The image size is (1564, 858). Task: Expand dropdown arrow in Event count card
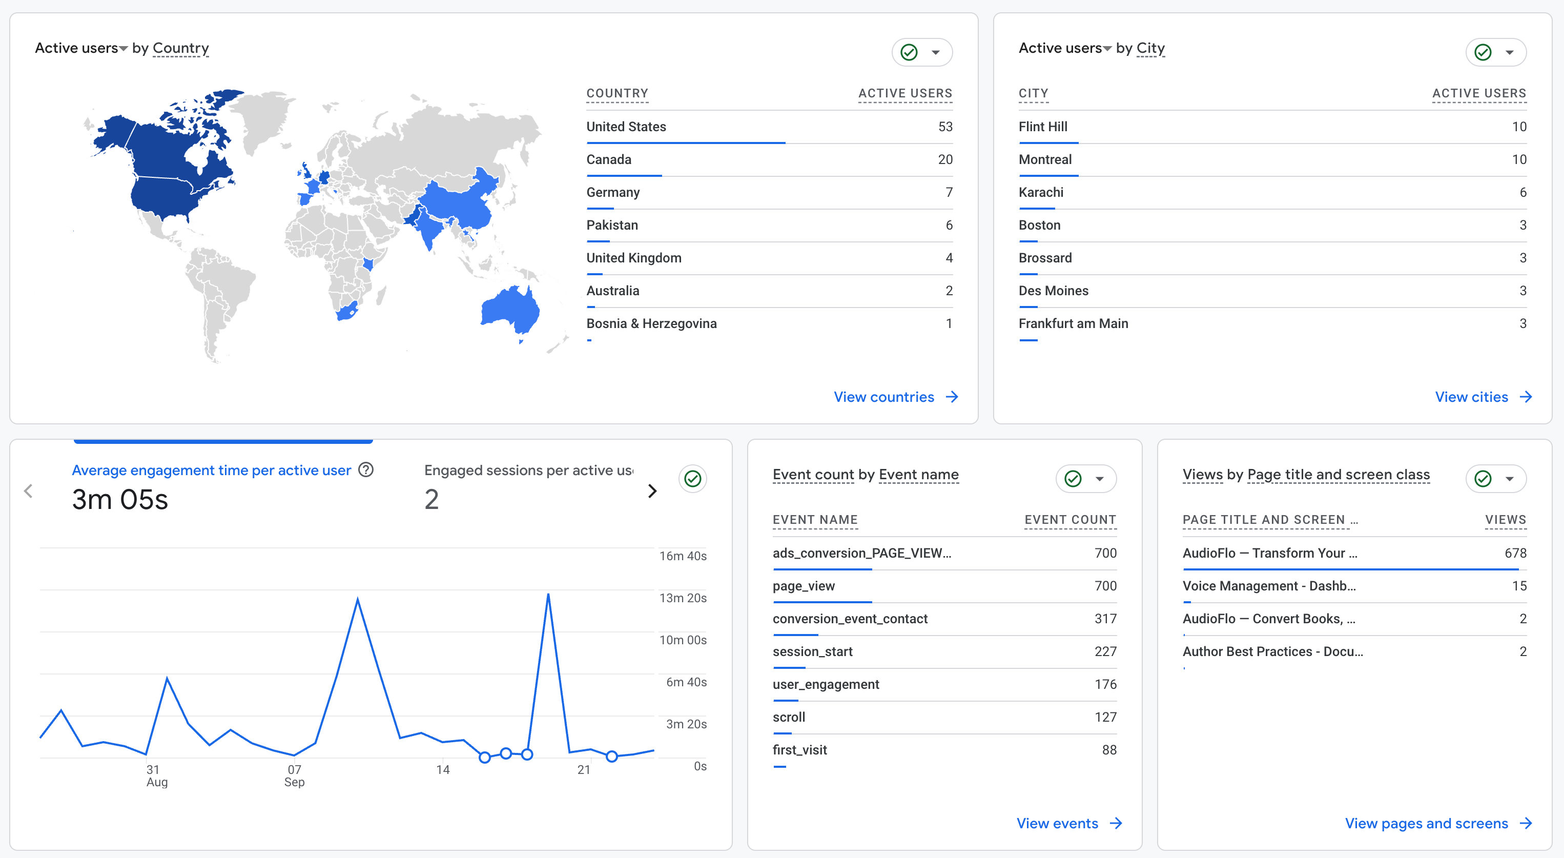1100,479
